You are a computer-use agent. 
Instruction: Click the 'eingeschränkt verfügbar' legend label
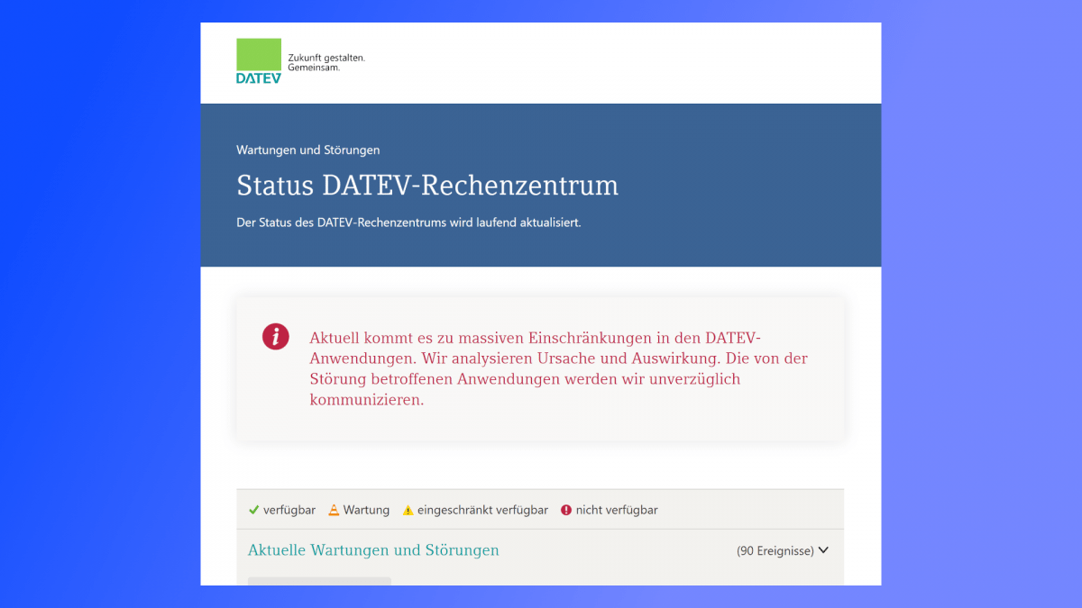(x=482, y=510)
